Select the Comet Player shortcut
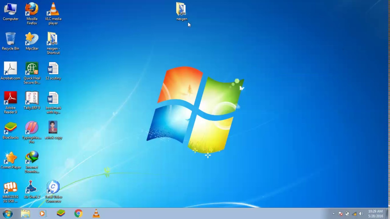This screenshot has height=219, width=390. tap(10, 160)
